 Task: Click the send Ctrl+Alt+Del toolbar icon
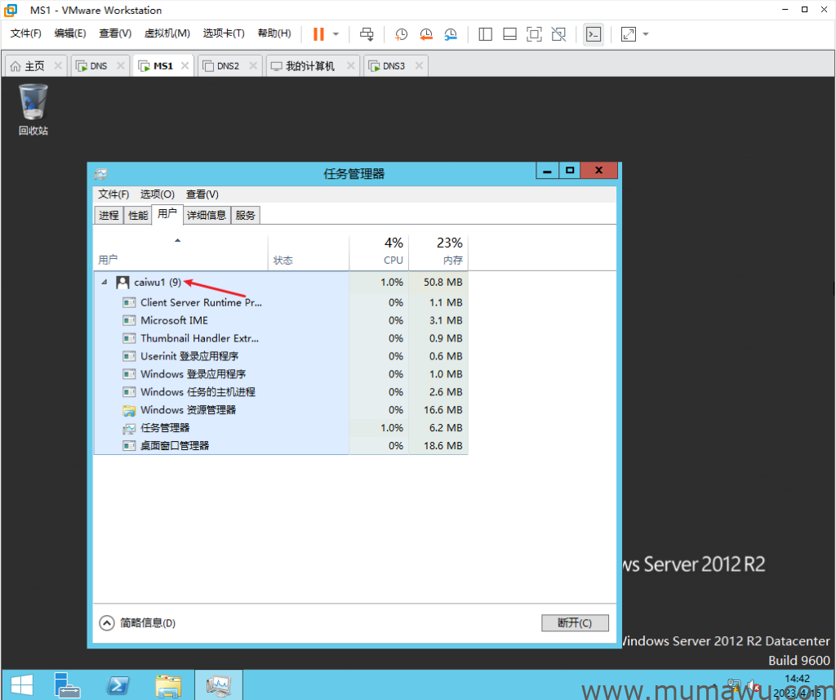[367, 34]
